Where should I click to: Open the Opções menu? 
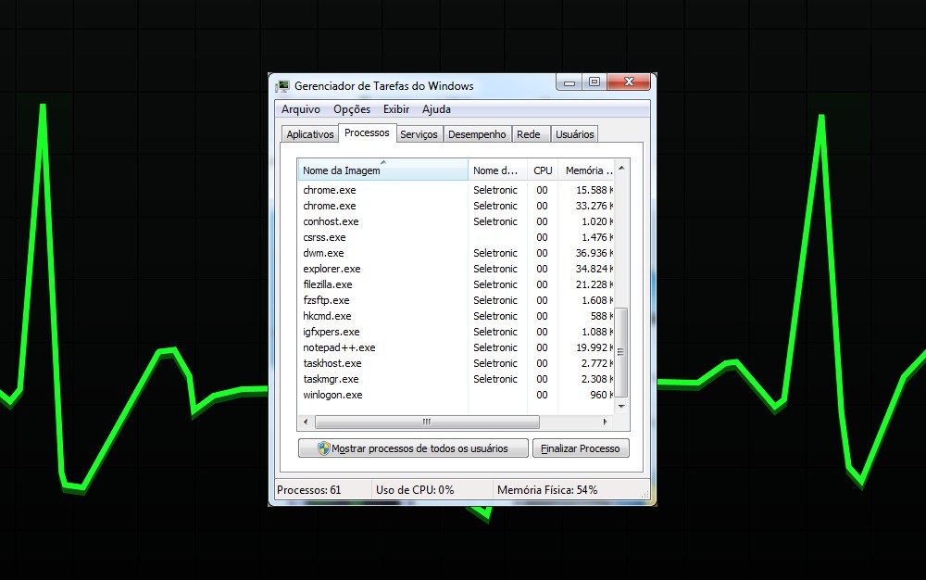(351, 109)
